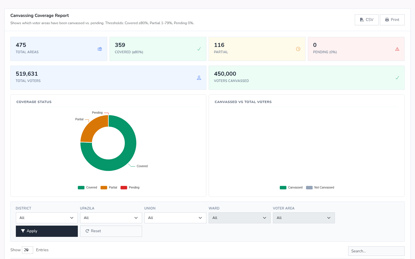Click the Search input field
Viewport: 415px width, 259px height.
pos(376,251)
